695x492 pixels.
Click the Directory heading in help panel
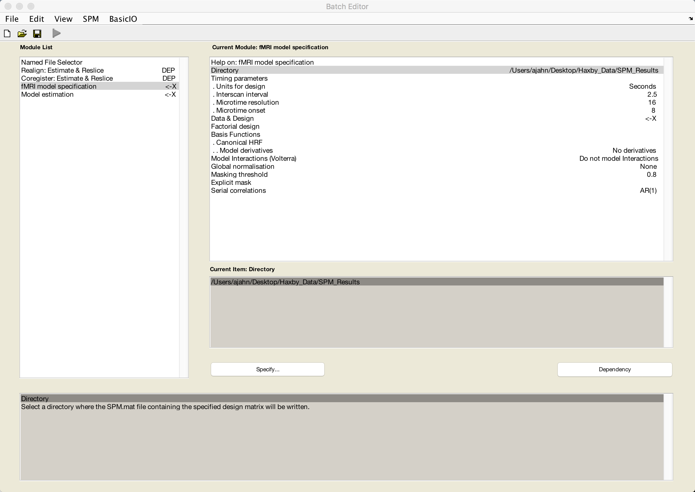[342, 398]
